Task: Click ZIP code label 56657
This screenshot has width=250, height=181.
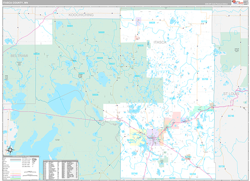Action: (x=137, y=76)
